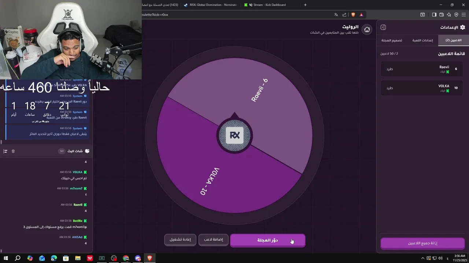The image size is (469, 263).
Task: Click the settings gear icon in the sidebar header
Action: pos(462,27)
